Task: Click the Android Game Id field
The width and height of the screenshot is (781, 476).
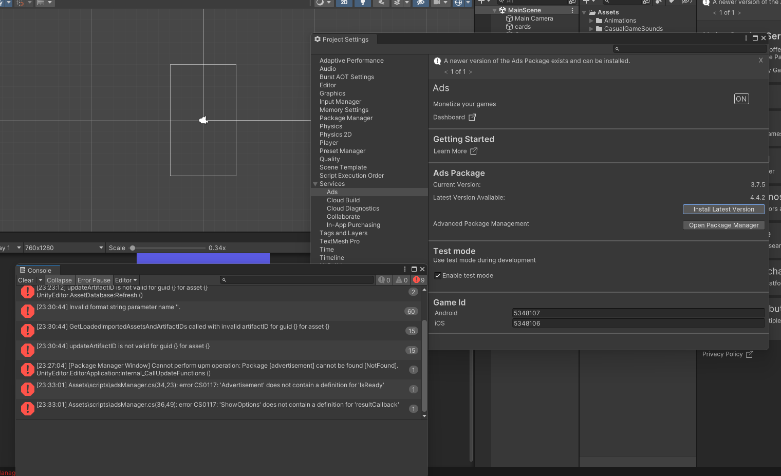Action: pyautogui.click(x=638, y=313)
